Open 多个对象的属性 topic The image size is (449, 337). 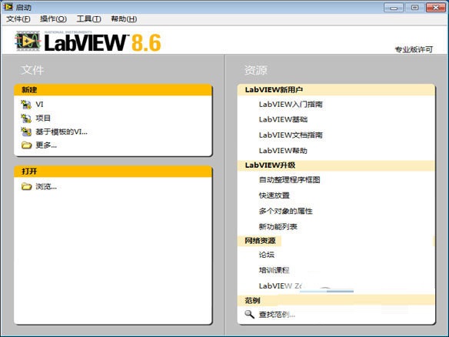286,211
